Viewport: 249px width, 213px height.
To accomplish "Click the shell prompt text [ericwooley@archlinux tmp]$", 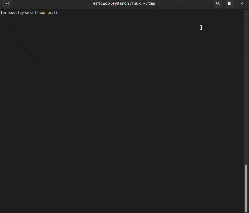I will tap(29, 12).
